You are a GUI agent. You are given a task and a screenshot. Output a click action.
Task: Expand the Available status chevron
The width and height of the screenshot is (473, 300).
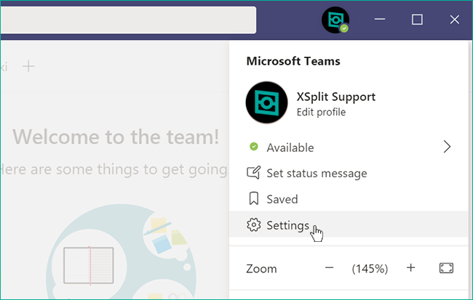[447, 147]
